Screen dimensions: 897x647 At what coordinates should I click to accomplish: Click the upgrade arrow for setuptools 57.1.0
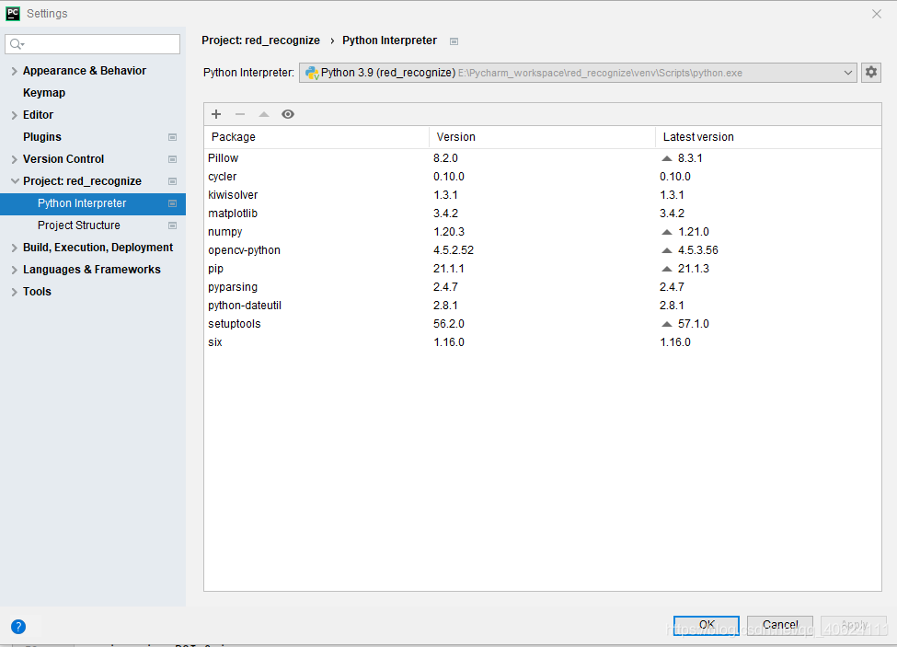point(666,324)
